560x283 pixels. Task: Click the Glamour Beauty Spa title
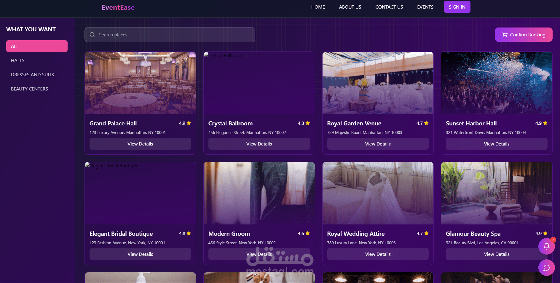(x=473, y=234)
